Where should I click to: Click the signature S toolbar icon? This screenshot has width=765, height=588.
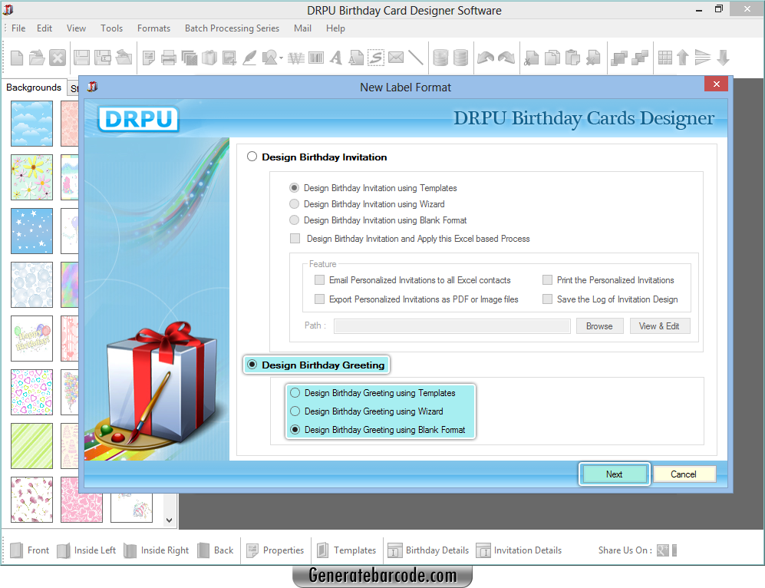(376, 58)
